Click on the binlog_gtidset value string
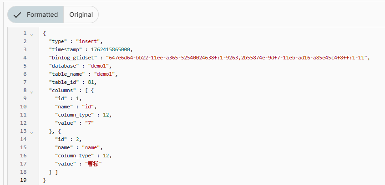Viewport: 385px width, 185px height. (237, 58)
